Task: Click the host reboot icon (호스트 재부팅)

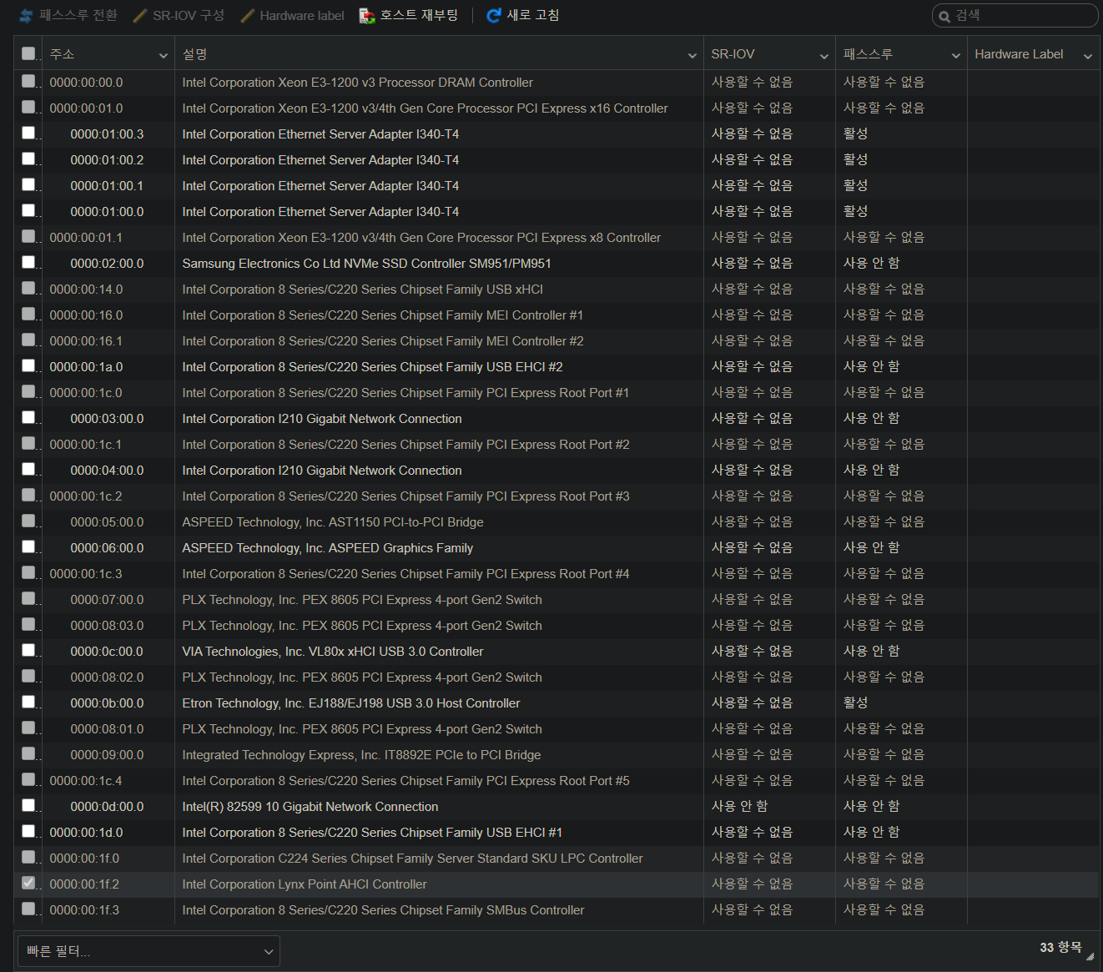Action: [367, 16]
